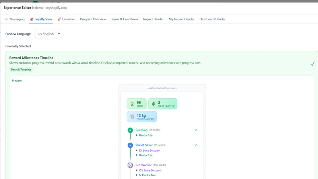The width and height of the screenshot is (318, 179).
Task: Click 'Plant a Tree' under Seedling
Action: tap(145, 135)
